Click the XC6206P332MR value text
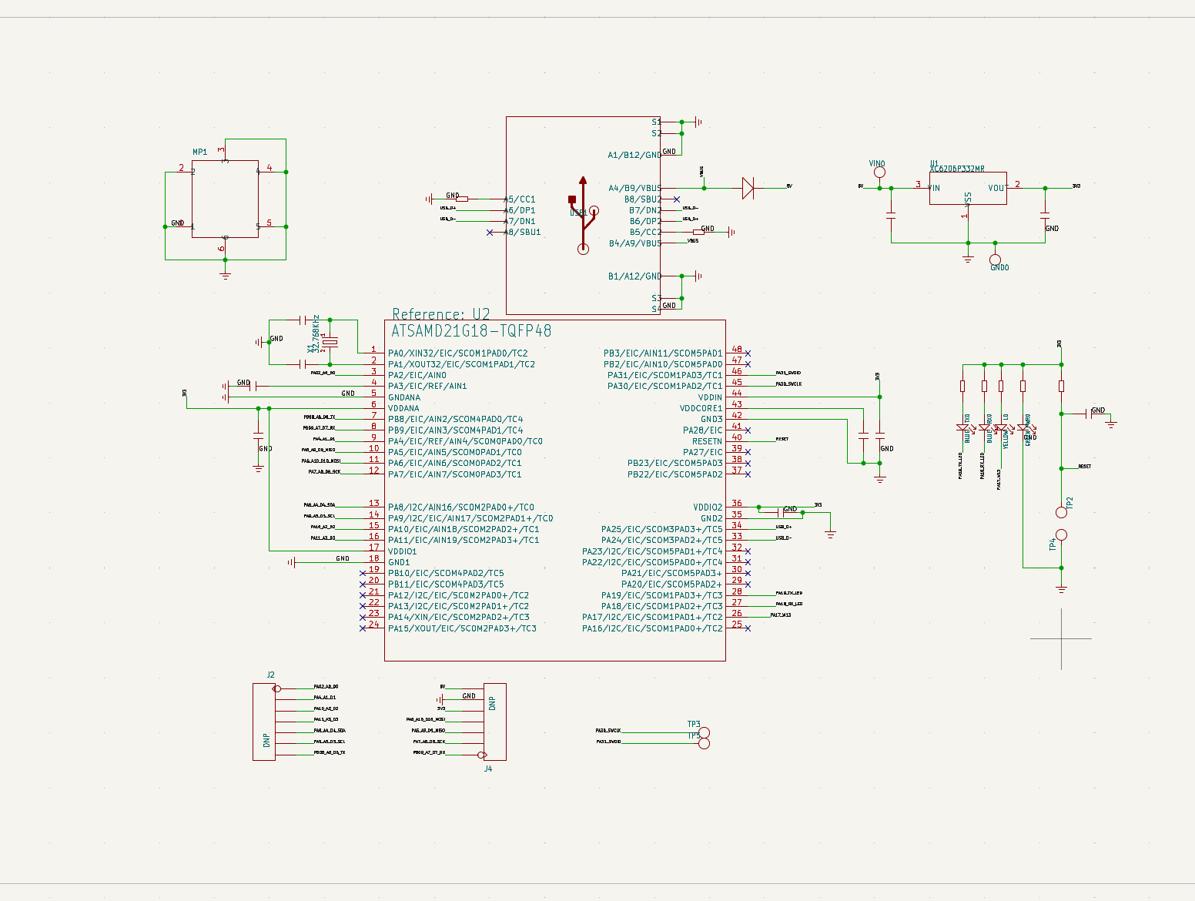 point(957,169)
